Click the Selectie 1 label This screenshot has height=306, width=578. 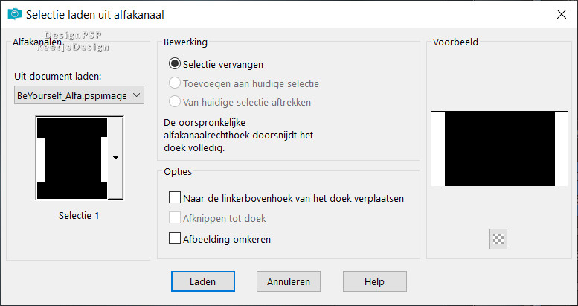click(x=79, y=216)
